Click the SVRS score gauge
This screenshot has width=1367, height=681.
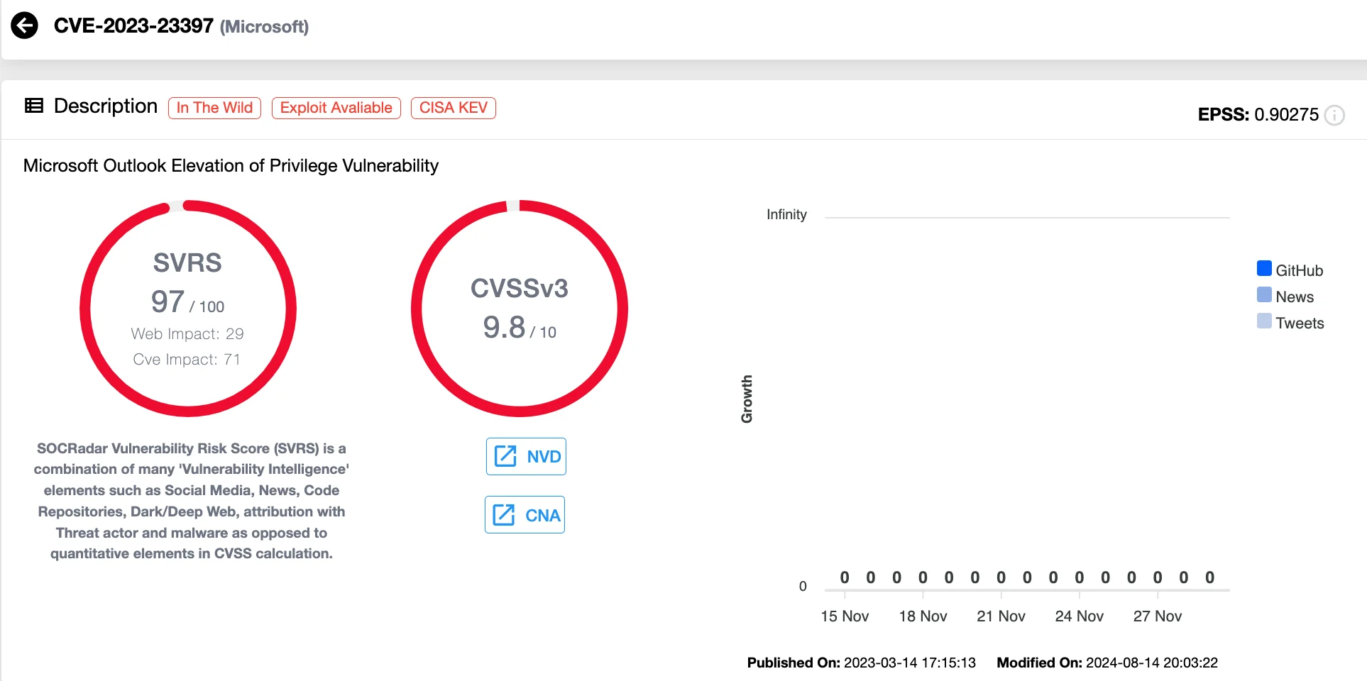click(x=188, y=309)
